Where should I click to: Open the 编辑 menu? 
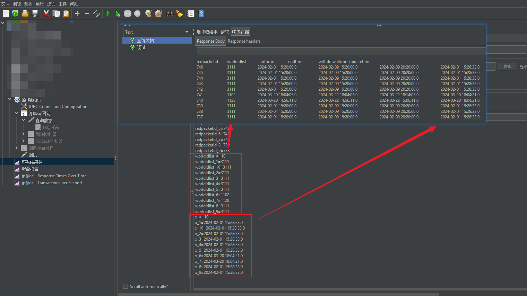[x=17, y=4]
